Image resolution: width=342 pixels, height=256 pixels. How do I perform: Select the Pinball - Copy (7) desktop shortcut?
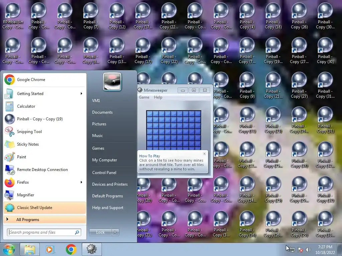click(x=91, y=16)
